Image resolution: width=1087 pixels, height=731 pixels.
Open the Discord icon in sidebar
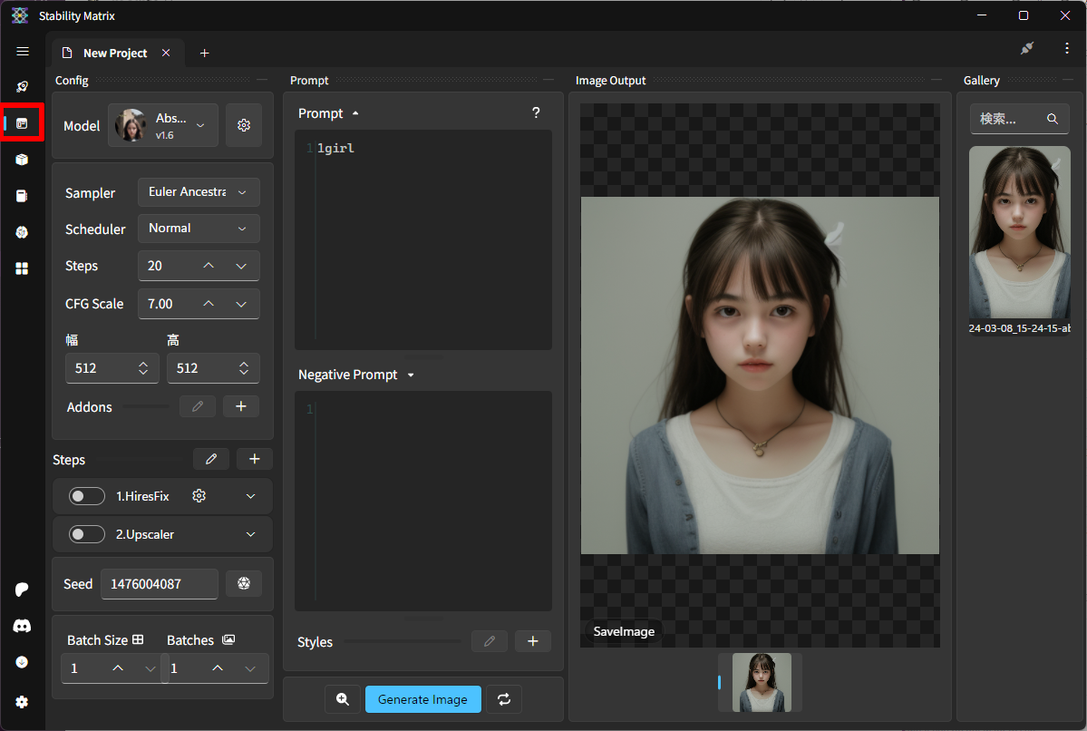coord(23,626)
